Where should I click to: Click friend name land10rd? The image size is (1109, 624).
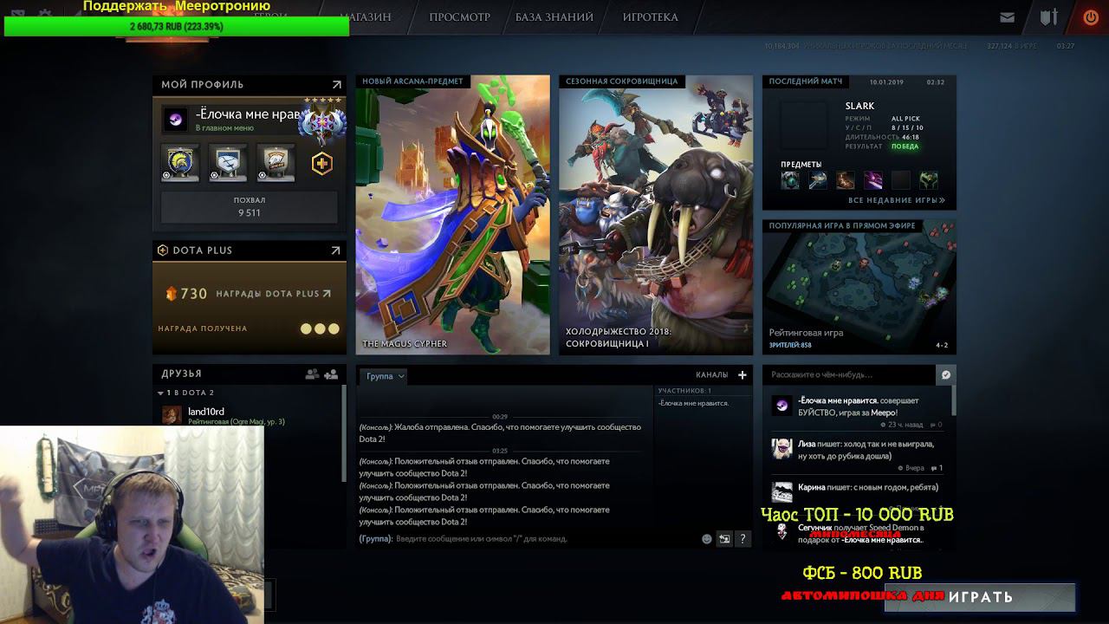(x=206, y=412)
